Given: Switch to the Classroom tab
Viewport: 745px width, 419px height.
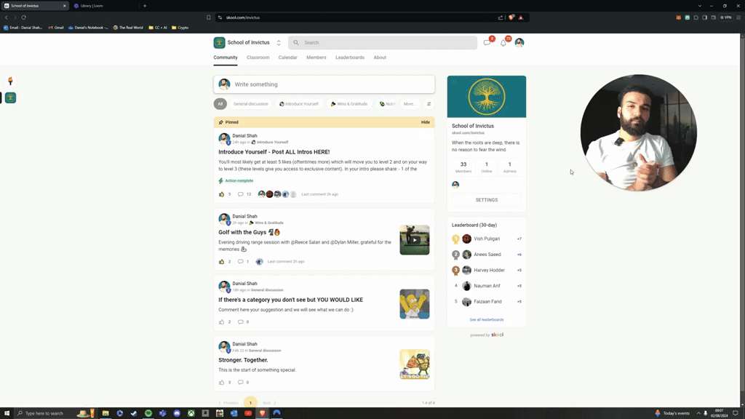Looking at the screenshot, I should (x=258, y=57).
